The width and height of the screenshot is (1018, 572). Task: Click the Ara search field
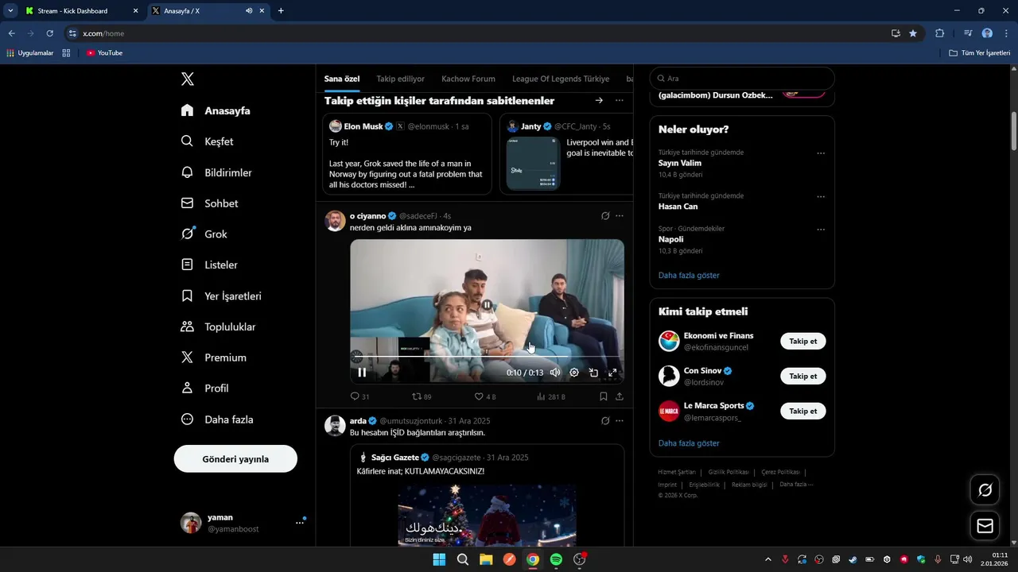(x=742, y=79)
